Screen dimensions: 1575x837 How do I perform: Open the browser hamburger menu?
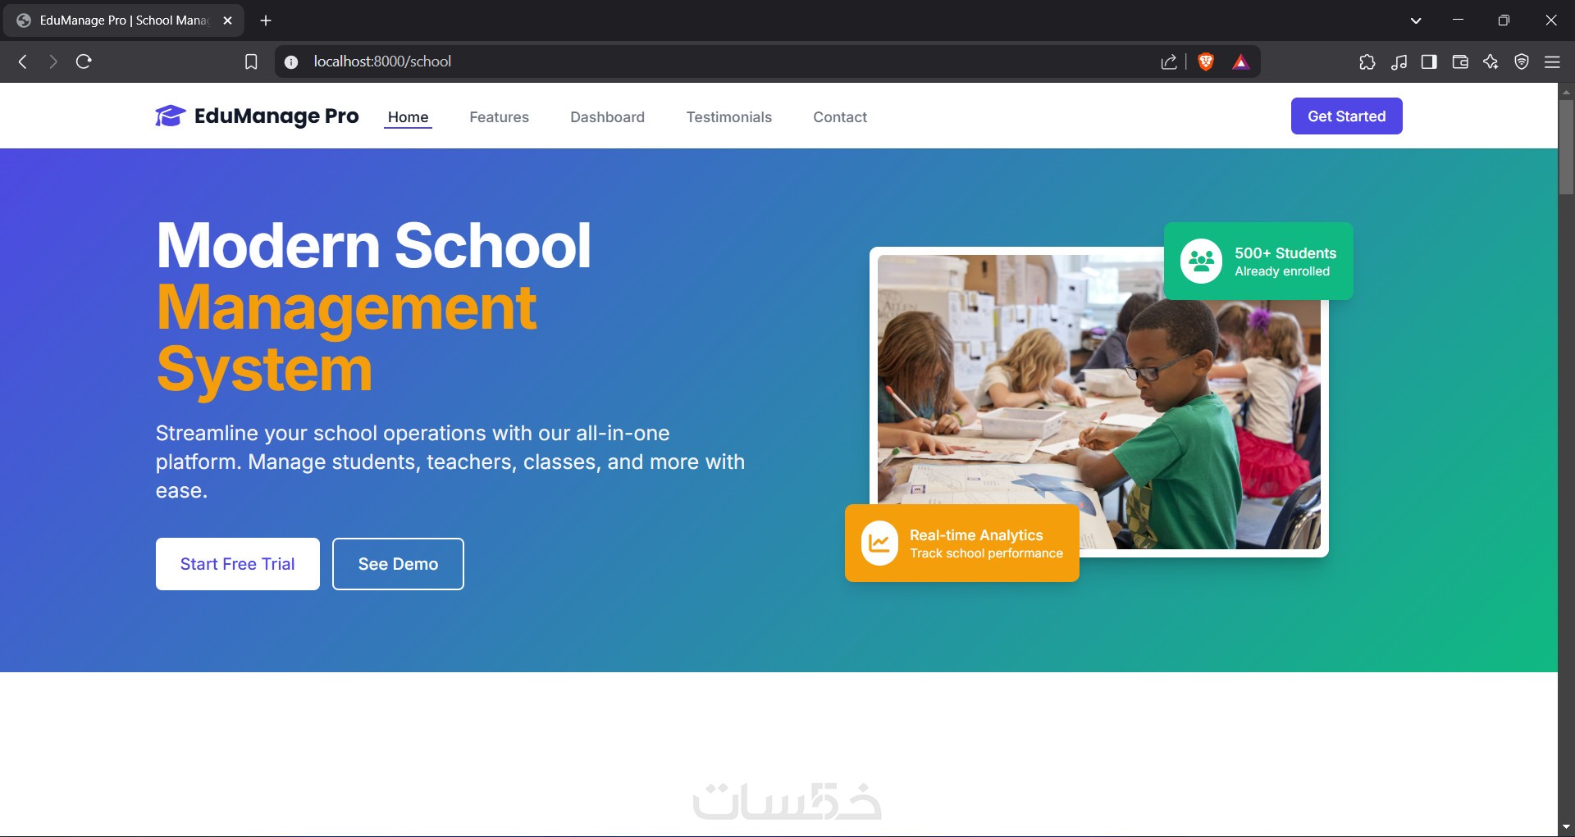1552,61
